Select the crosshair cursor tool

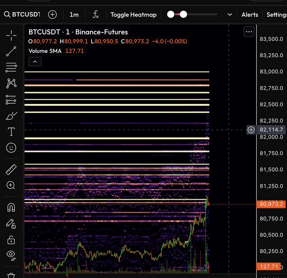click(x=11, y=35)
